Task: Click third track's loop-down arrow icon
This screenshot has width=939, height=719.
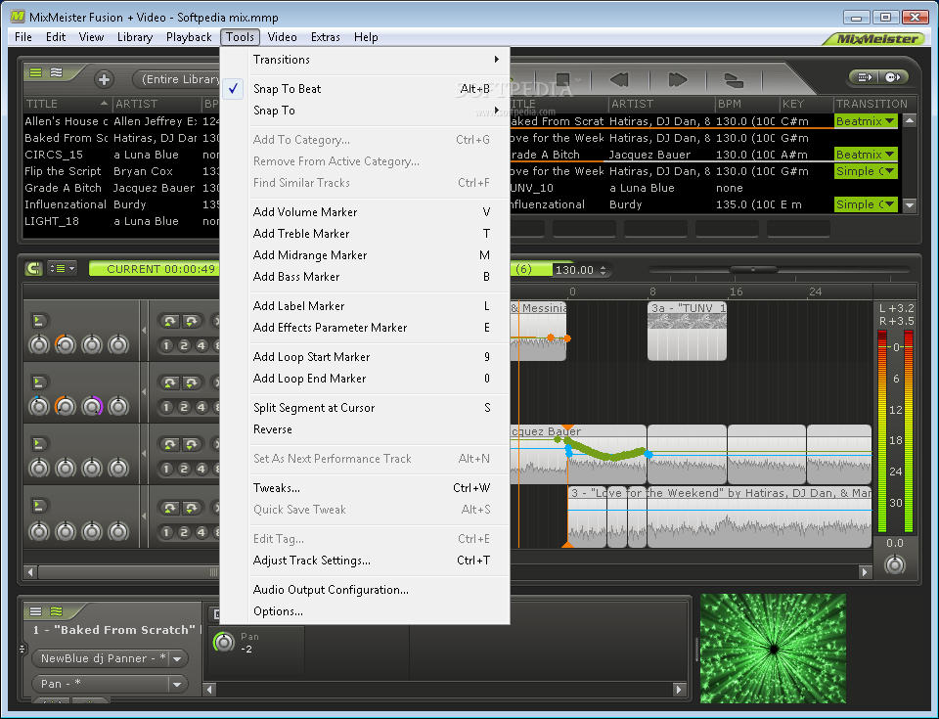Action: 191,444
